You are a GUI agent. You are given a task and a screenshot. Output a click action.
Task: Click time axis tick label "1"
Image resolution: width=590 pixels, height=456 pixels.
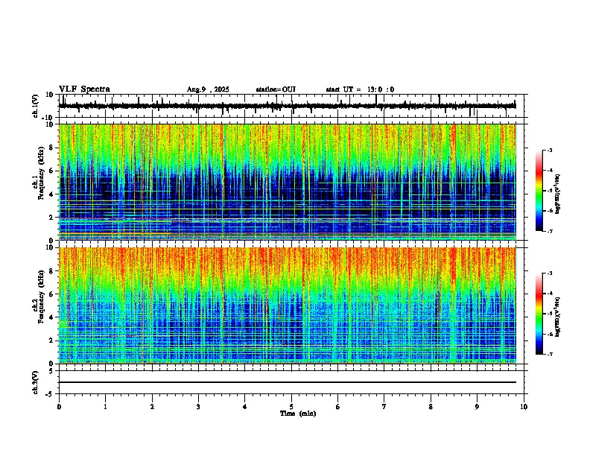105,406
